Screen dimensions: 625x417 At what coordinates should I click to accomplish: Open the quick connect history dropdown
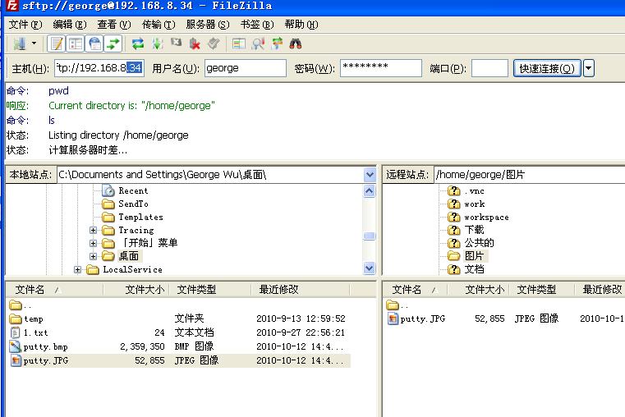click(589, 68)
